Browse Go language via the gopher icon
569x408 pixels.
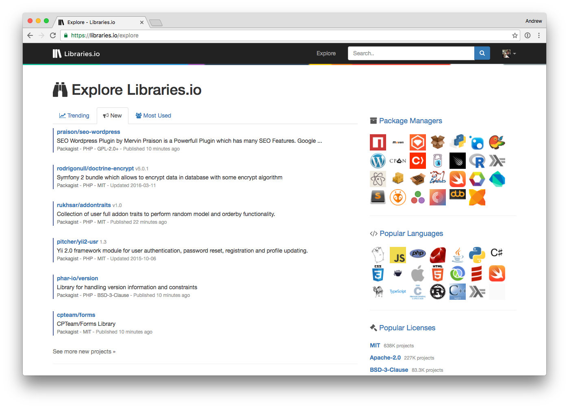[378, 255]
